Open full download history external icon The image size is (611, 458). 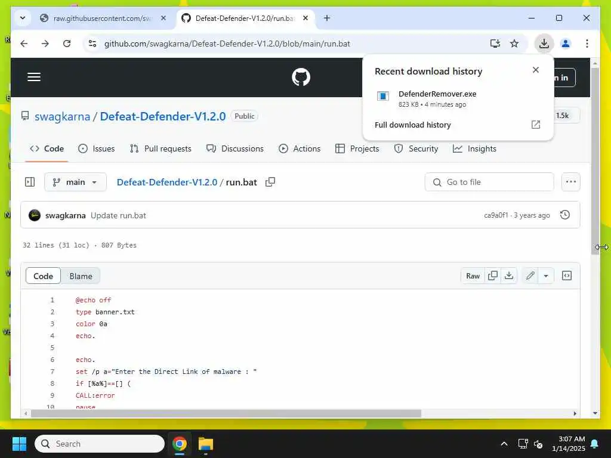(536, 125)
